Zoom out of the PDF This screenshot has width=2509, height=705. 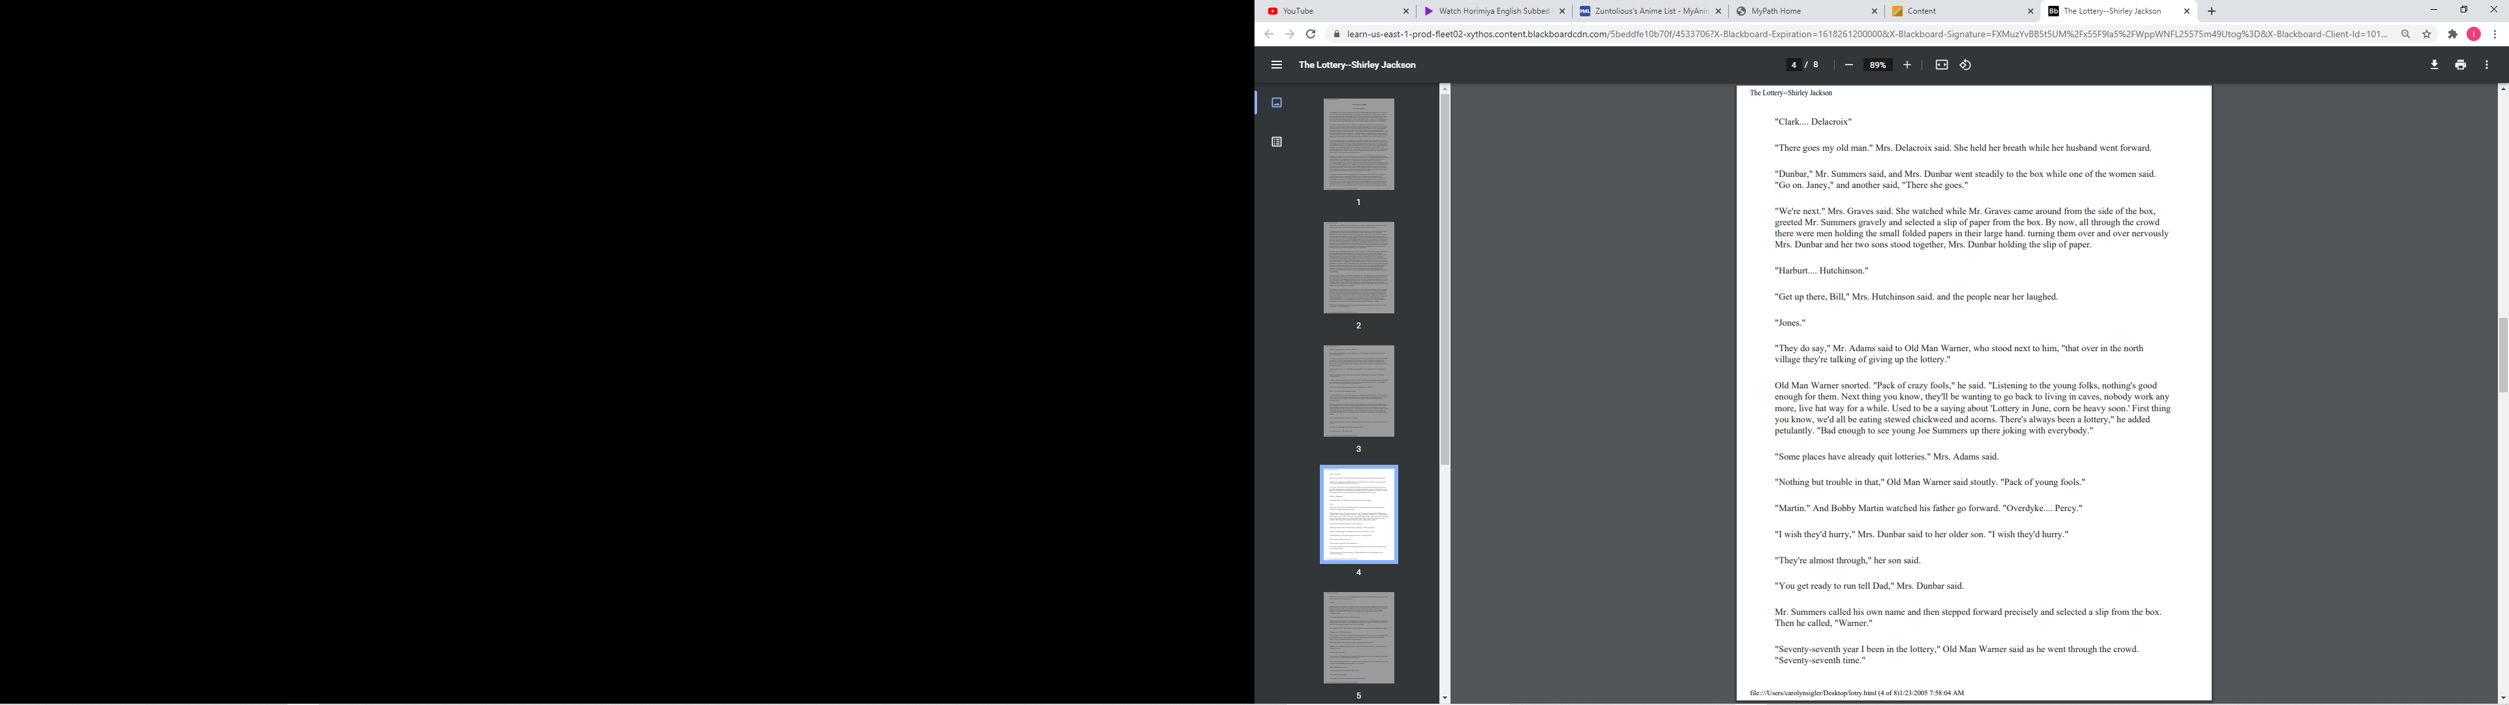click(x=1848, y=65)
